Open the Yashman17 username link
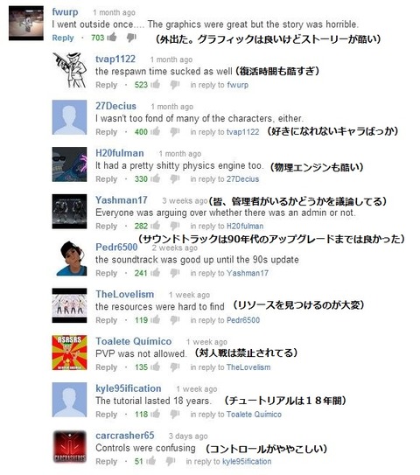 coord(122,200)
